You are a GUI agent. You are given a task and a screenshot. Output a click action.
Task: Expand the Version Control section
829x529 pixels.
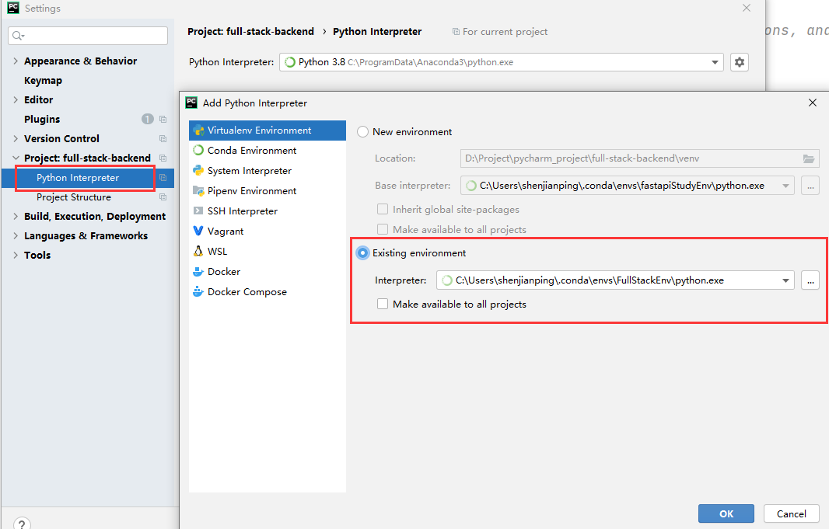pyautogui.click(x=16, y=139)
